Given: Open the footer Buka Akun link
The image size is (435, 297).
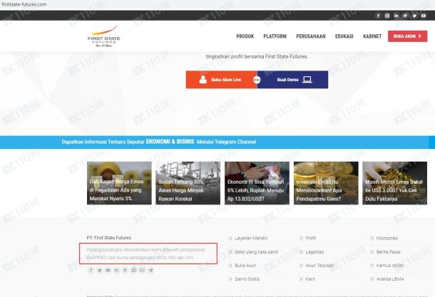Looking at the screenshot, I should [x=245, y=266].
